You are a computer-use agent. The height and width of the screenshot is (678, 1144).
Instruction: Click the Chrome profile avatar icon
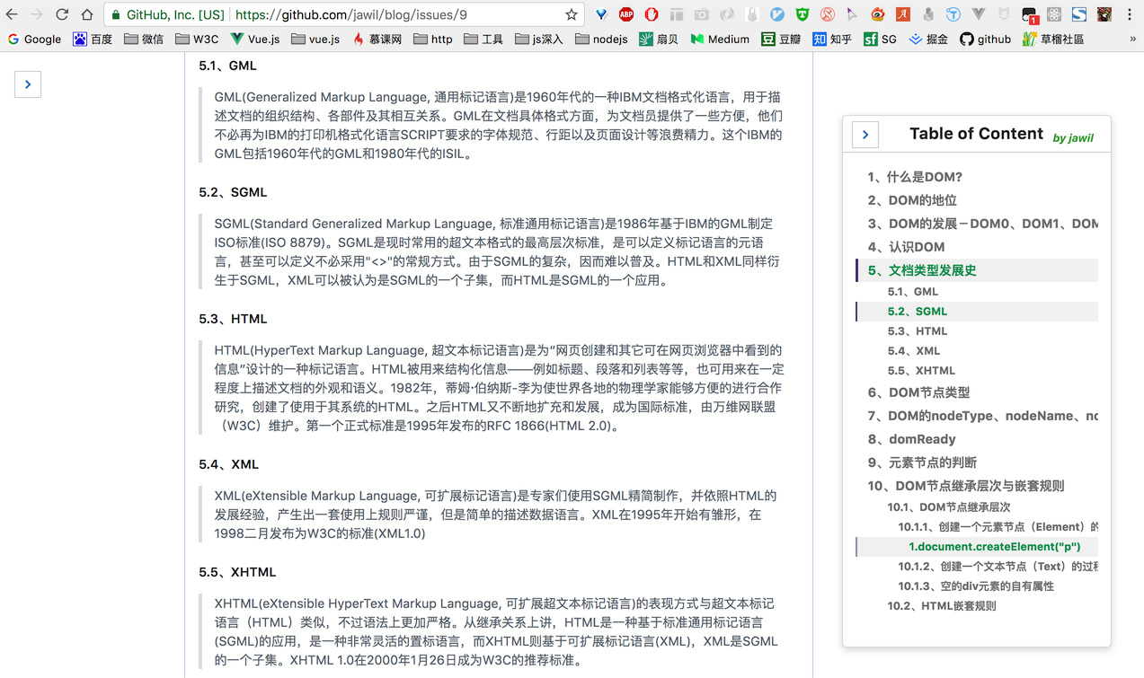click(x=1104, y=14)
